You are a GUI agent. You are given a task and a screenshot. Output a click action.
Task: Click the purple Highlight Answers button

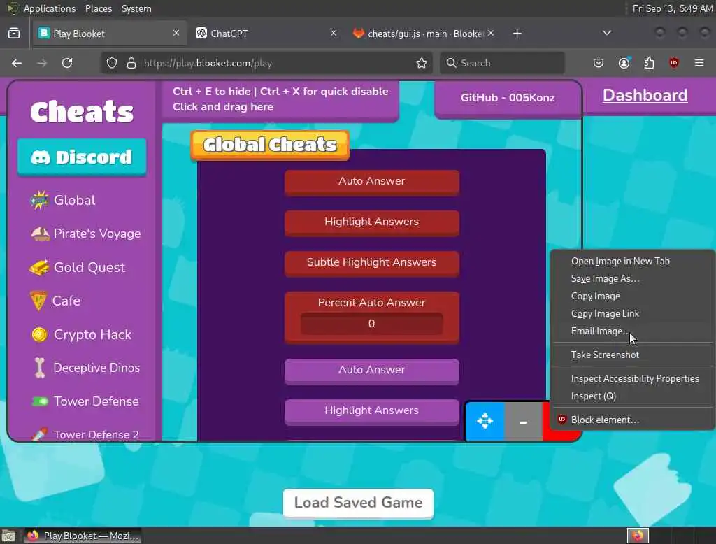coord(372,412)
